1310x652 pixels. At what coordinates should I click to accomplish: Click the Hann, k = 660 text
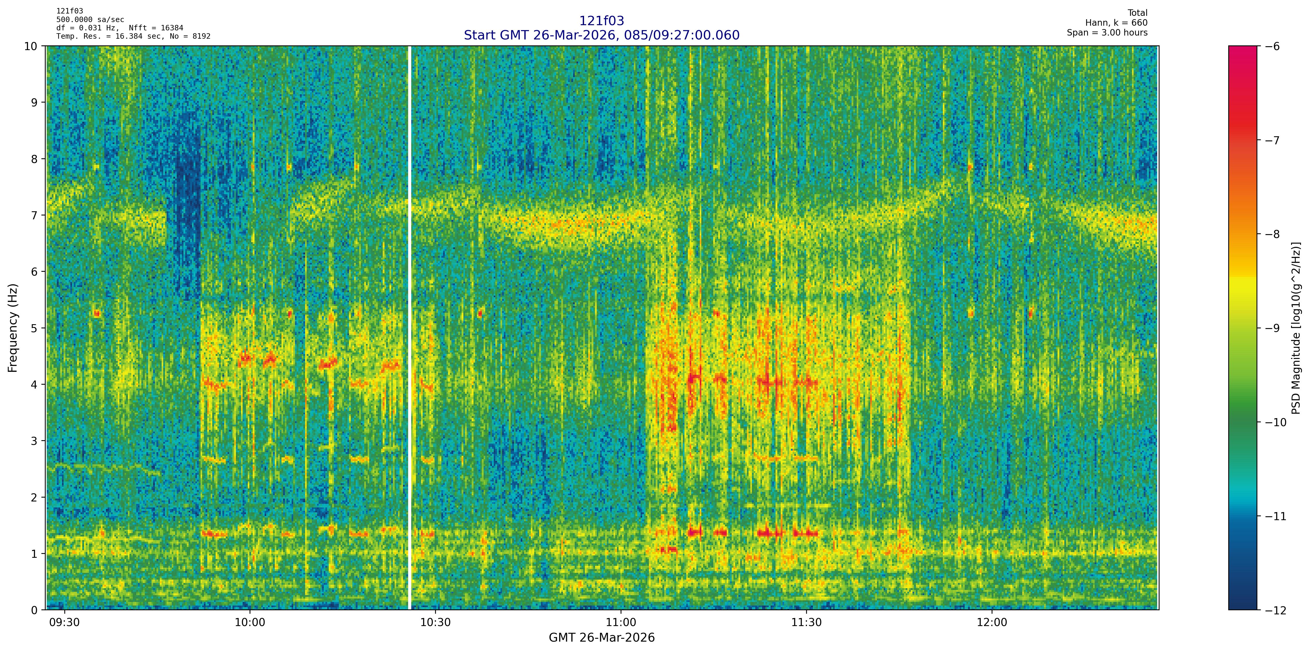1116,23
